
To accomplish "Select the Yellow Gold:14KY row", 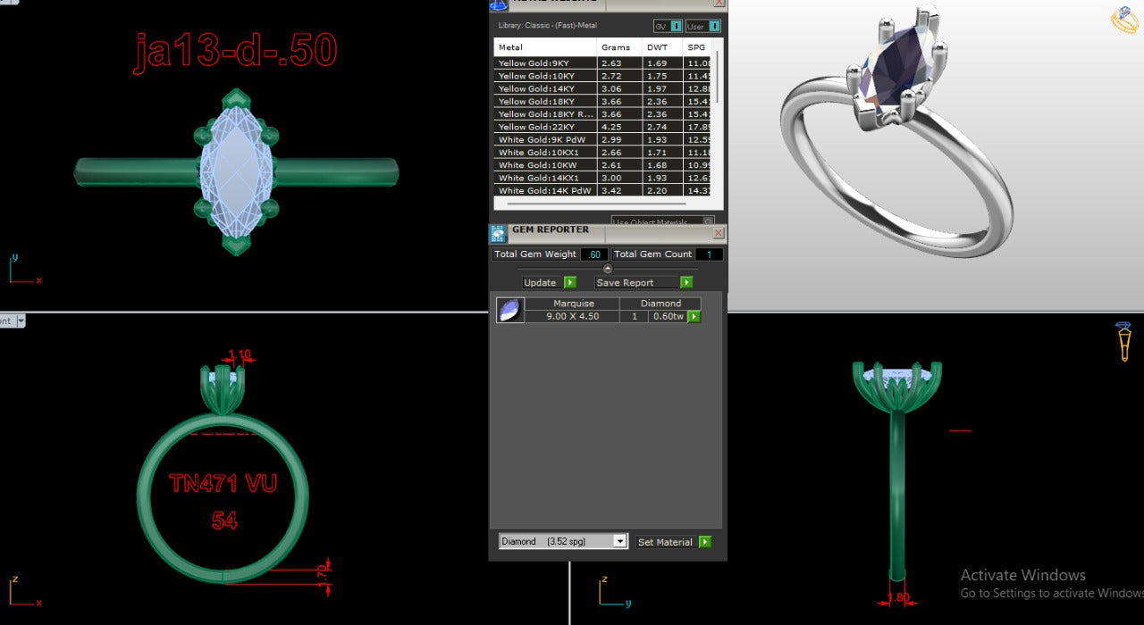I will (602, 88).
